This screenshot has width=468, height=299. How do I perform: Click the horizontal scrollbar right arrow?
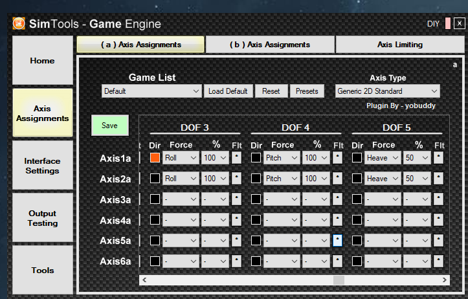tap(445, 280)
